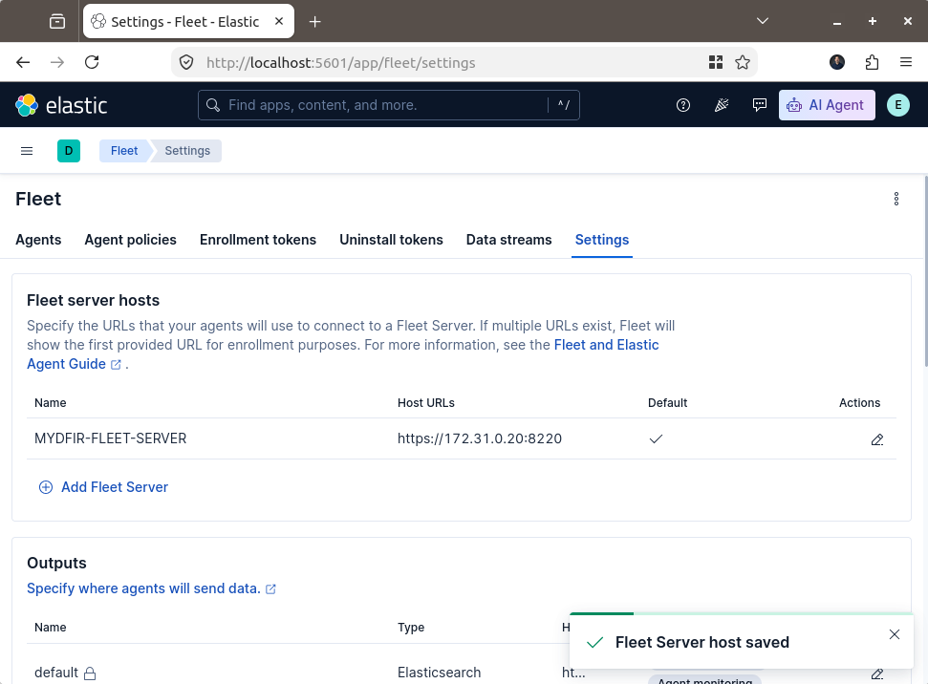The image size is (928, 684).
Task: Open the Help menu question mark icon
Action: click(683, 105)
